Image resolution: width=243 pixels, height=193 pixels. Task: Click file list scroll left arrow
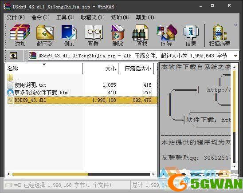coord(8,174)
